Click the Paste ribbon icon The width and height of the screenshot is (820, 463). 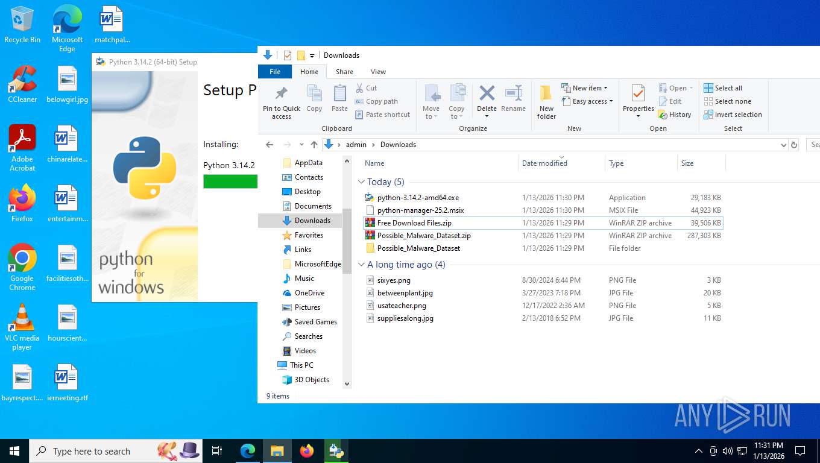[x=339, y=98]
